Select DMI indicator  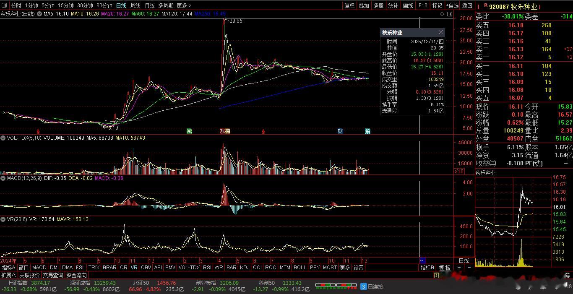point(54,268)
